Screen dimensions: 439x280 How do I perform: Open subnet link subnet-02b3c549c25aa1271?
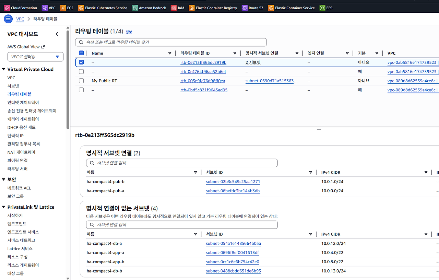[x=233, y=182]
